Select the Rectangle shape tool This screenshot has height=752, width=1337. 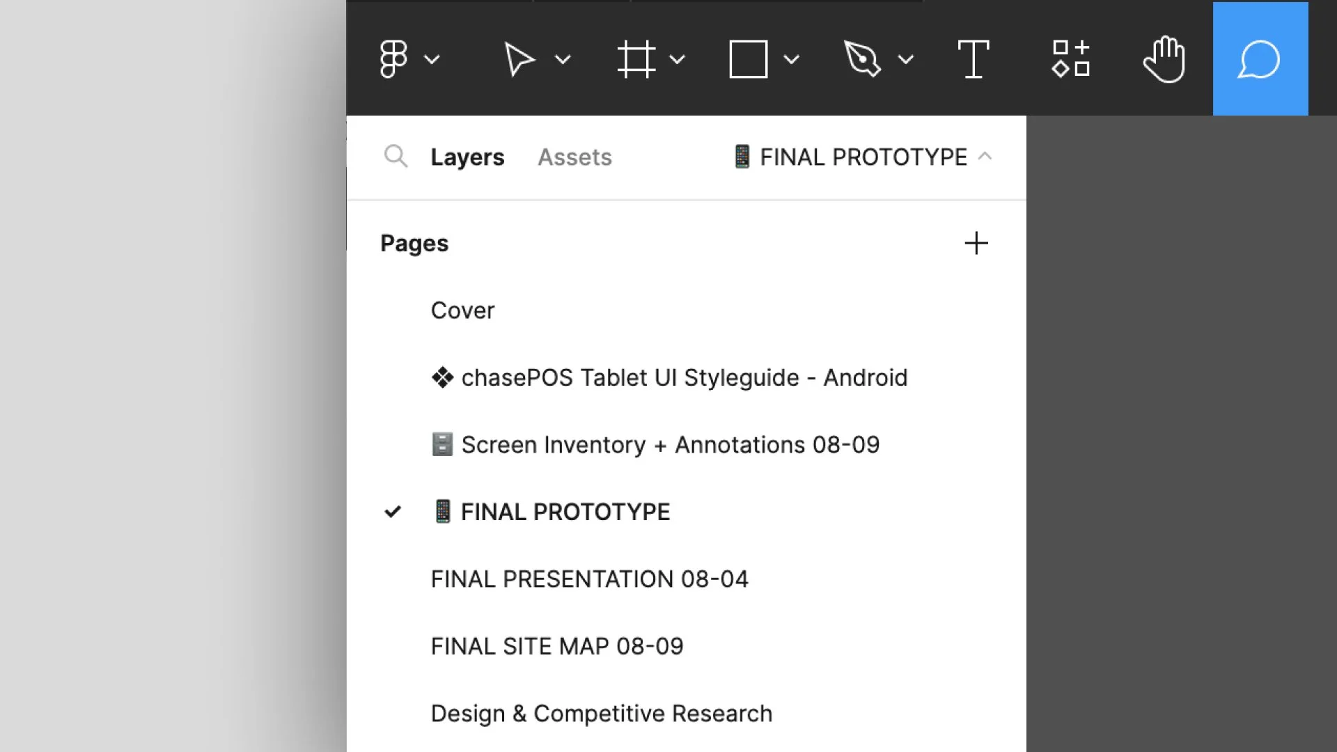(749, 59)
